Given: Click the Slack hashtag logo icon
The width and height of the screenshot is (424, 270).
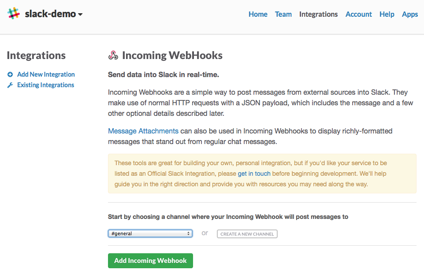Looking at the screenshot, I should pos(14,14).
